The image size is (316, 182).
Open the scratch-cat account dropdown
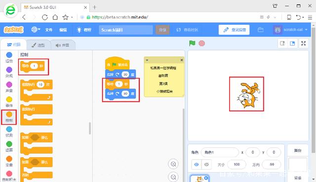pos(290,30)
